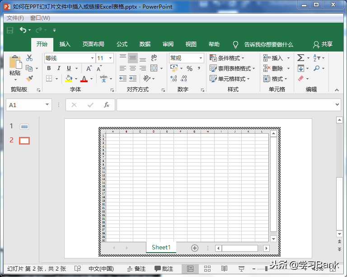347x277 pixels.
Task: Click the Undo arrow icon
Action: pyautogui.click(x=23, y=30)
